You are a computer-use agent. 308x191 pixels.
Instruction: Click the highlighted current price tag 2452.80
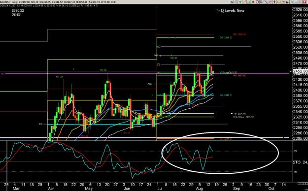tap(300, 71)
